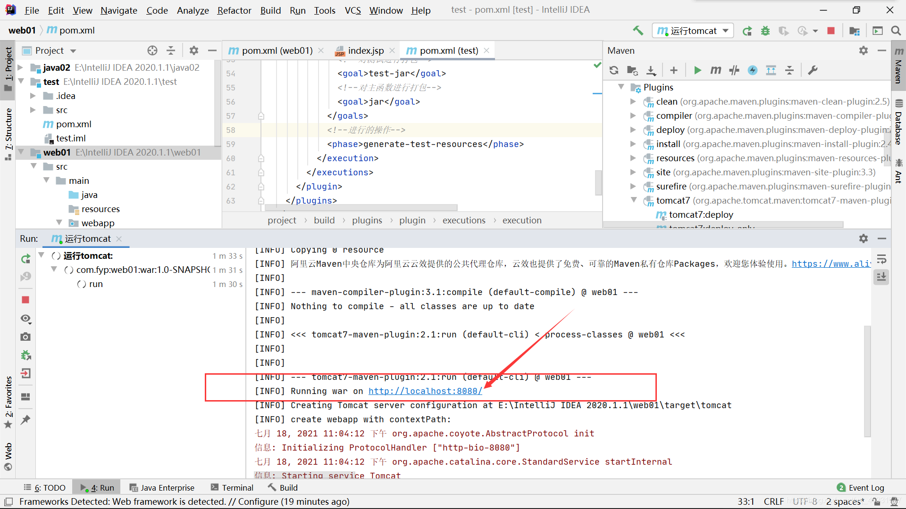Click Execute Maven Goal icon
906x509 pixels.
click(x=716, y=70)
